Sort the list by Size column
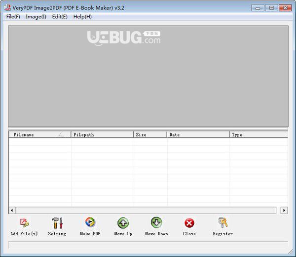 click(x=150, y=134)
